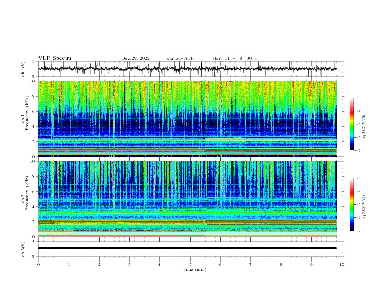The image size is (385, 297).
Task: Select the "start UT = 8 :30: 1" text
Action: (235, 58)
